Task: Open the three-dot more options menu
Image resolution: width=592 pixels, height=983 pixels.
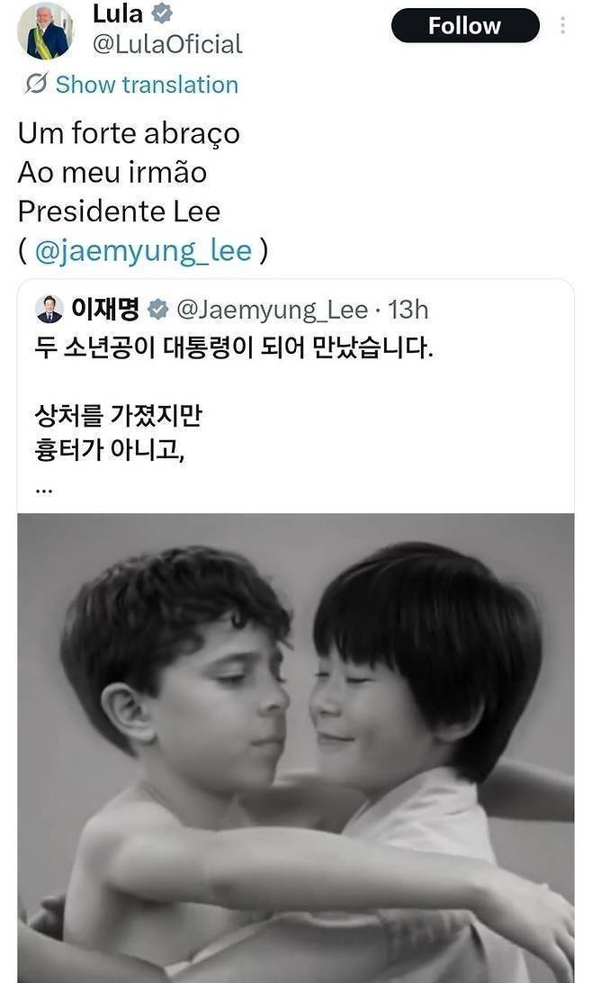Action: [x=563, y=25]
